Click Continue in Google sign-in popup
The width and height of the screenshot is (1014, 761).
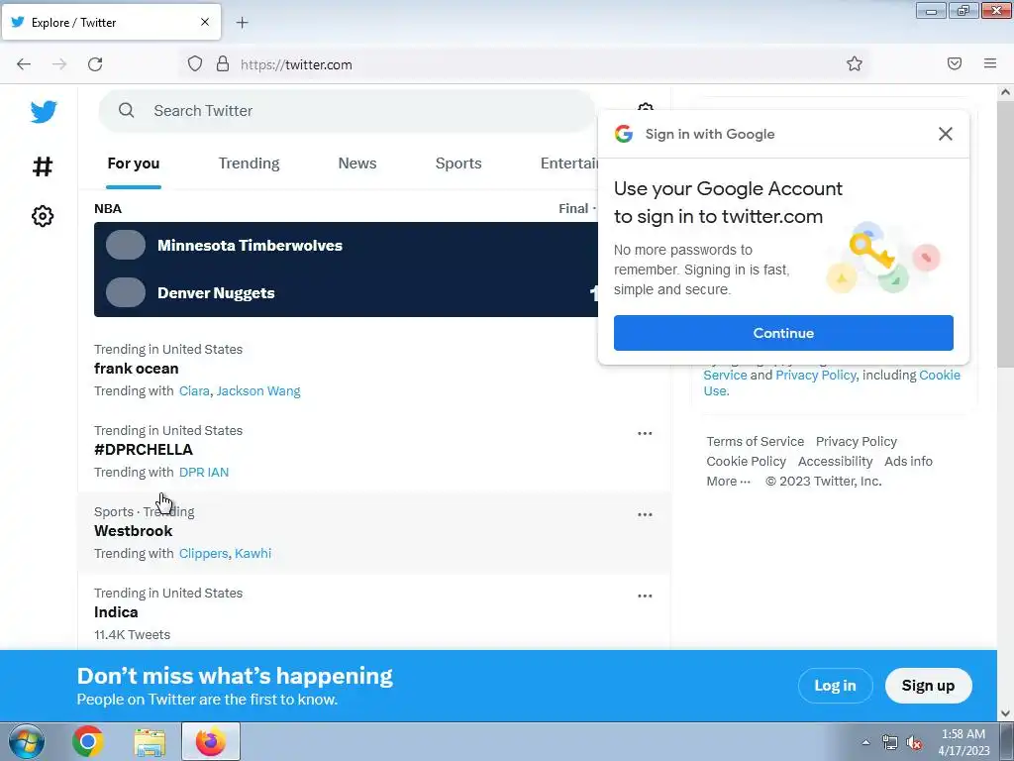click(x=783, y=333)
